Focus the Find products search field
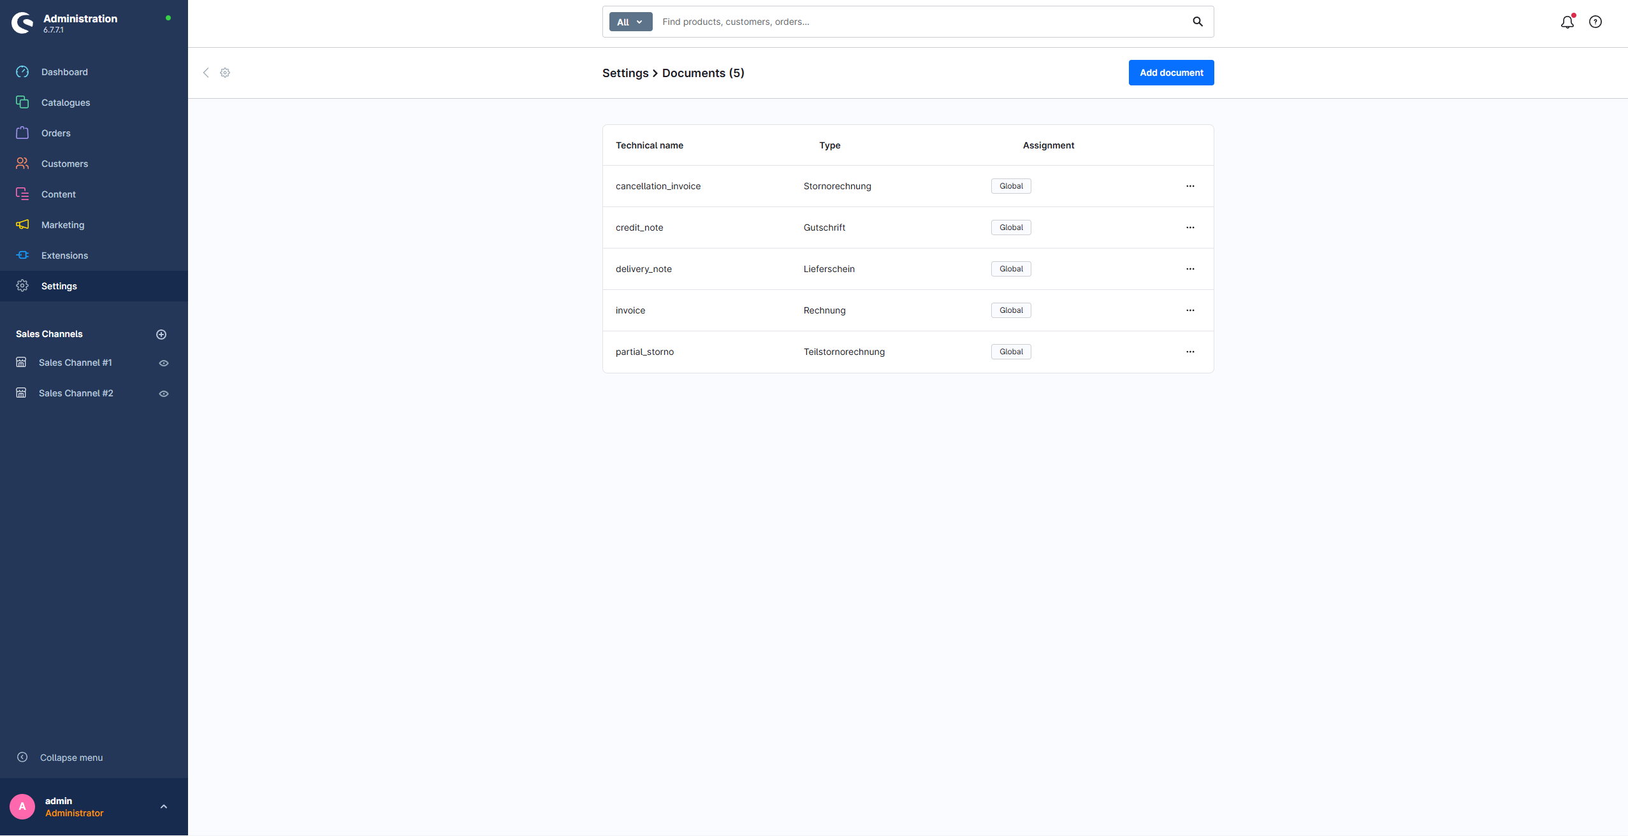1628x836 pixels. click(918, 22)
